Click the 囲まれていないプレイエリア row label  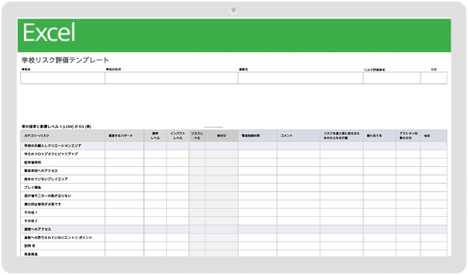point(46,179)
